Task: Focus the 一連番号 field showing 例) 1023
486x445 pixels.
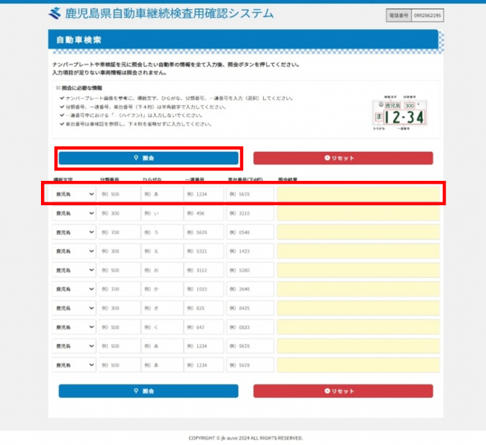Action: tap(204, 289)
